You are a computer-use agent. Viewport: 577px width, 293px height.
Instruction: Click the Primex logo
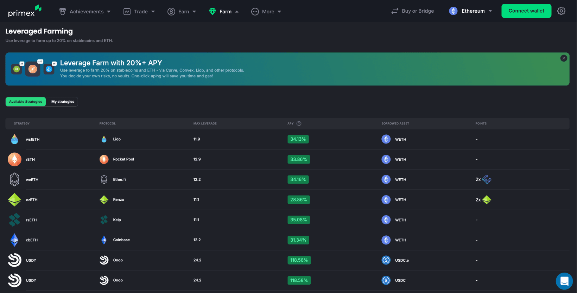coord(25,11)
